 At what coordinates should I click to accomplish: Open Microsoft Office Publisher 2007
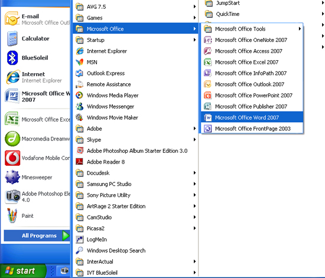point(252,107)
